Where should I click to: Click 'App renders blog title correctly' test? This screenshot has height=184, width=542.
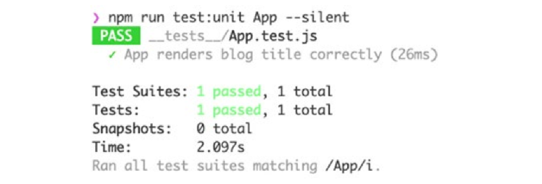tap(253, 55)
